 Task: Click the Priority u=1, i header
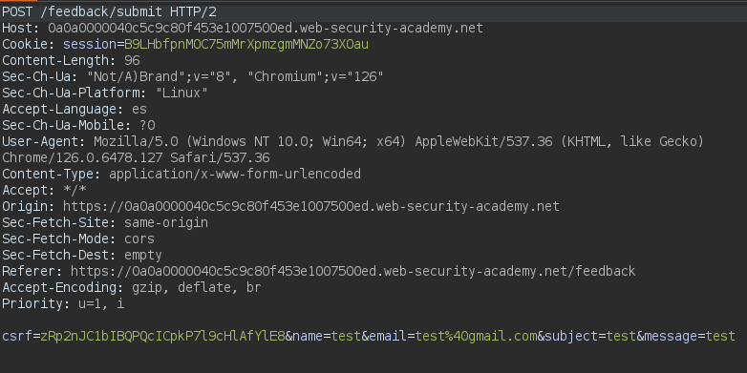[63, 303]
